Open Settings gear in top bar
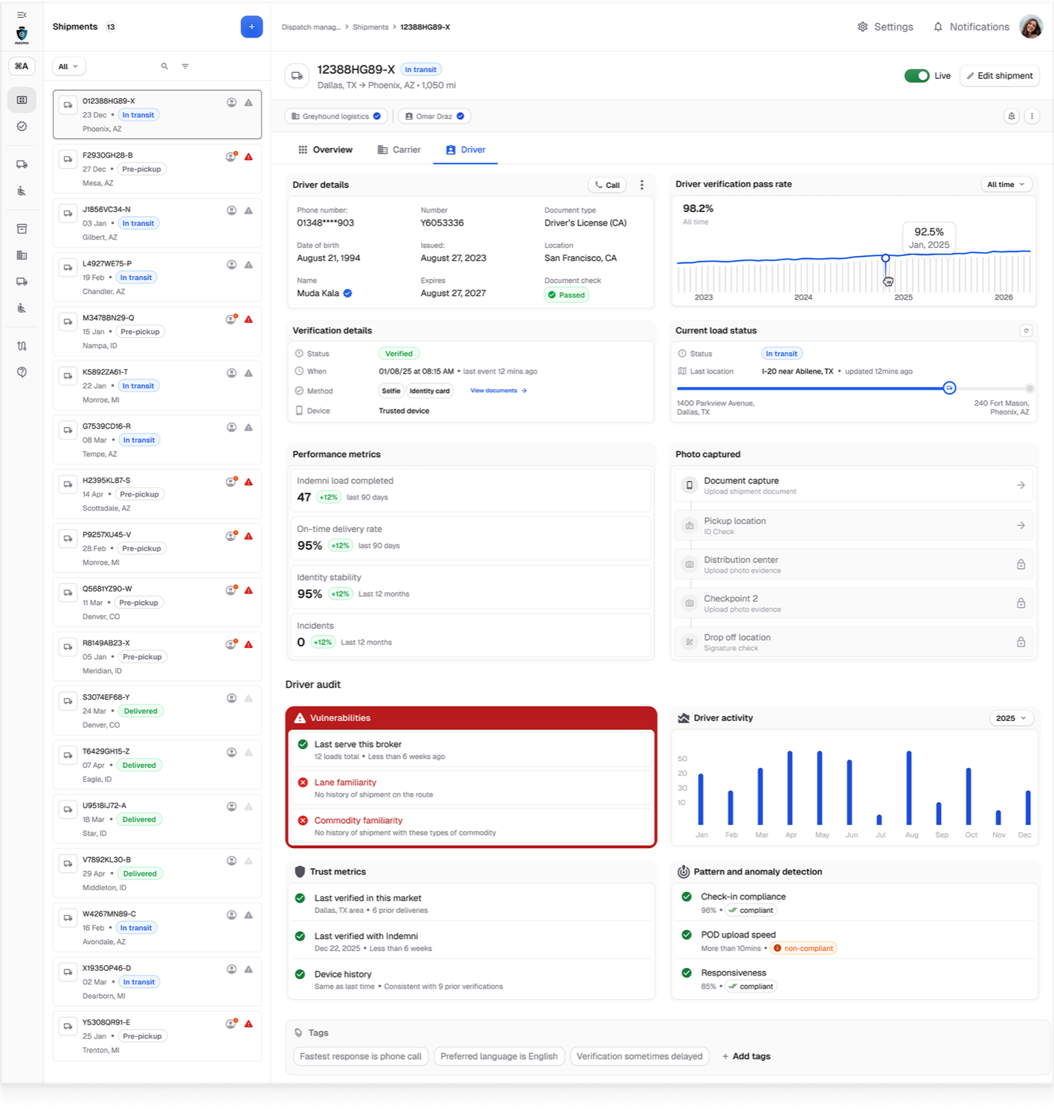The height and width of the screenshot is (1116, 1054). (862, 27)
